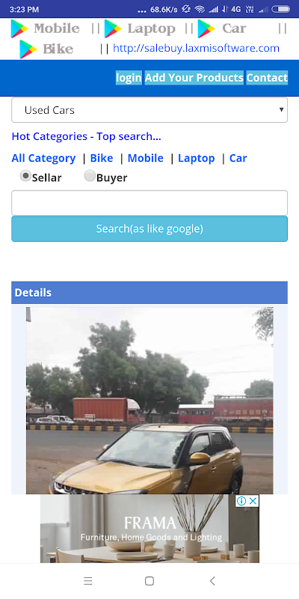Open the Used Cars category dropdown
The image size is (299, 599).
pos(149,110)
